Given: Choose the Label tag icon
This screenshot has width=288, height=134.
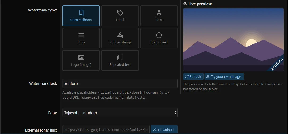Looking at the screenshot, I should coord(120,13).
